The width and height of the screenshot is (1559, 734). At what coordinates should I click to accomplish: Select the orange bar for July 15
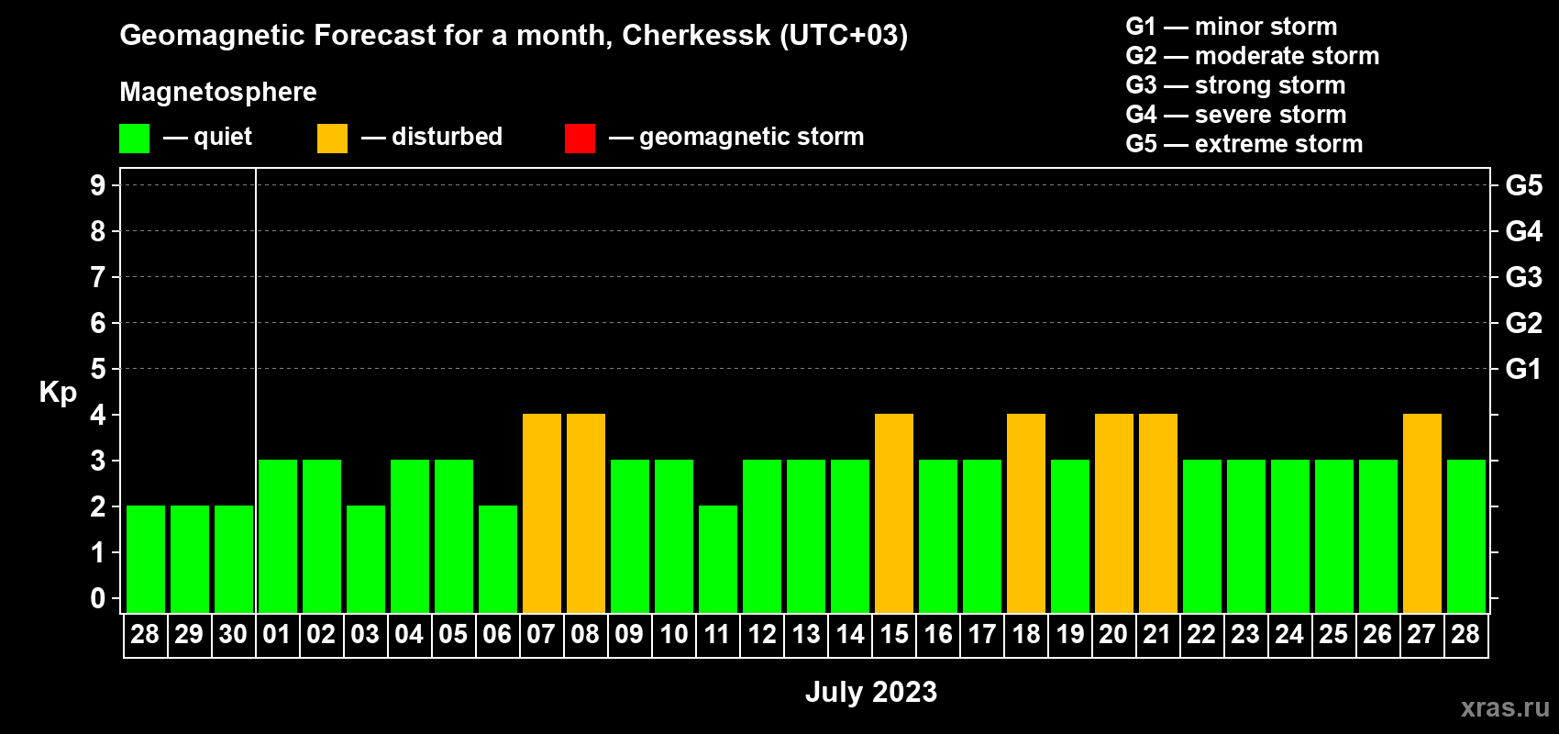894,514
